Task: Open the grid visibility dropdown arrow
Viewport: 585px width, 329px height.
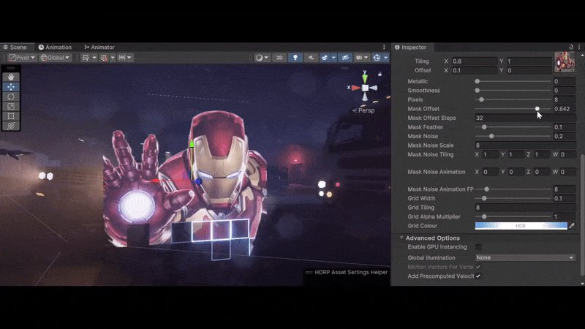Action: [94, 58]
